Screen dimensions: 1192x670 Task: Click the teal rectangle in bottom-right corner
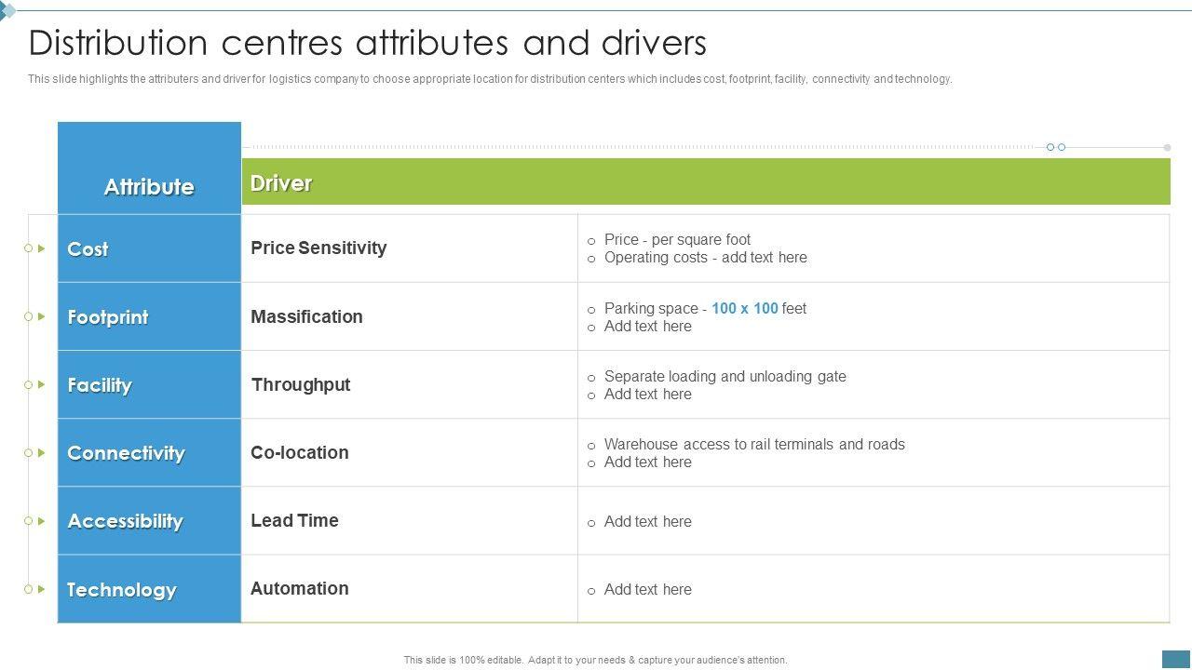[1176, 658]
